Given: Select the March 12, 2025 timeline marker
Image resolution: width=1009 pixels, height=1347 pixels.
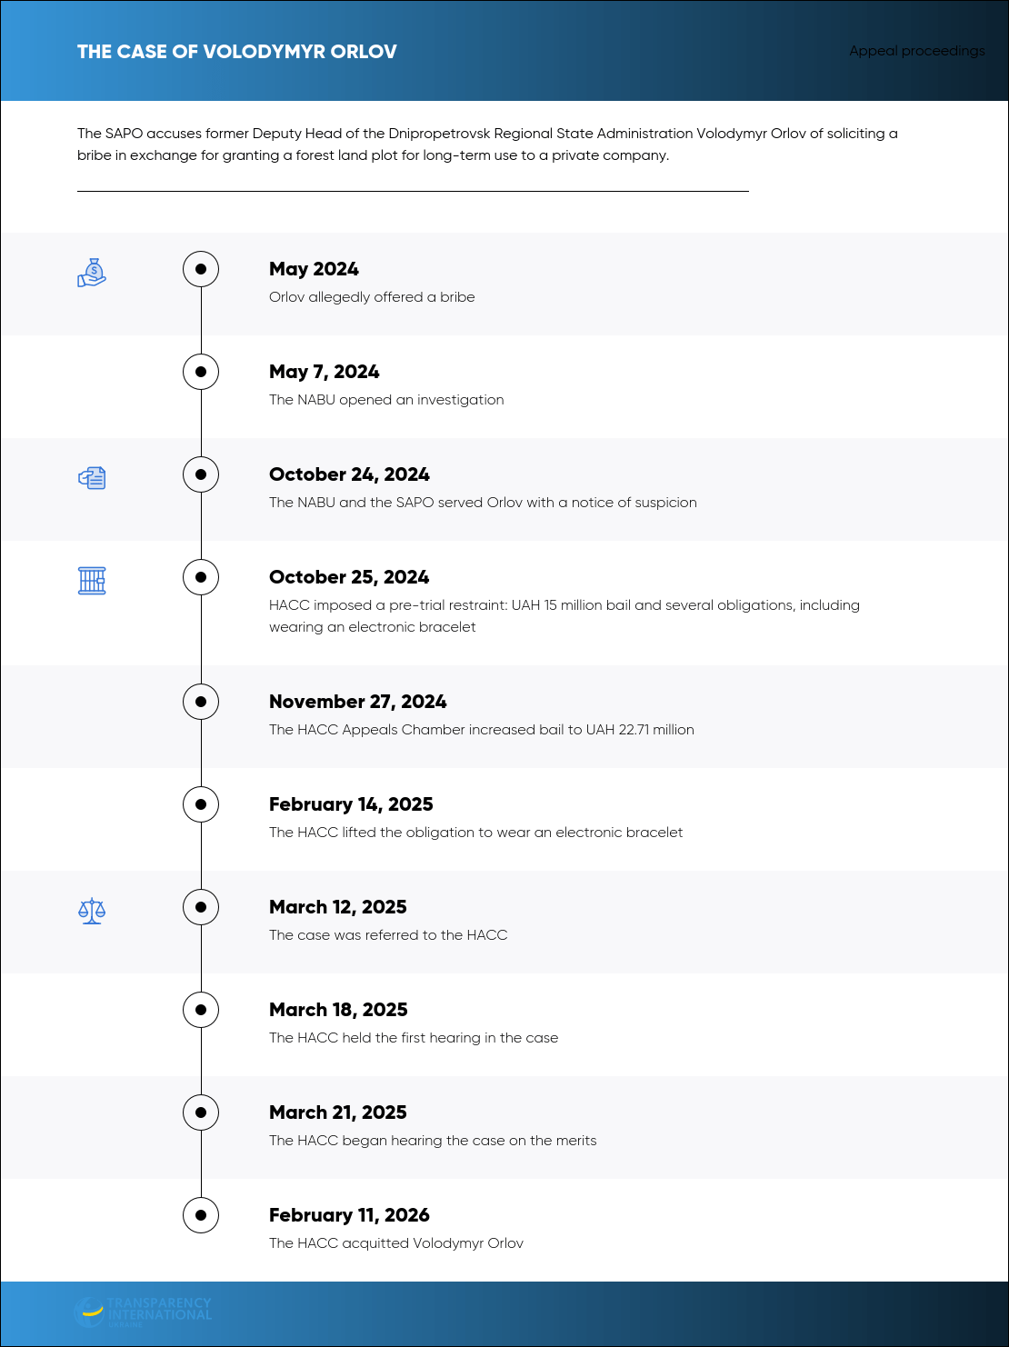Looking at the screenshot, I should pyautogui.click(x=201, y=907).
